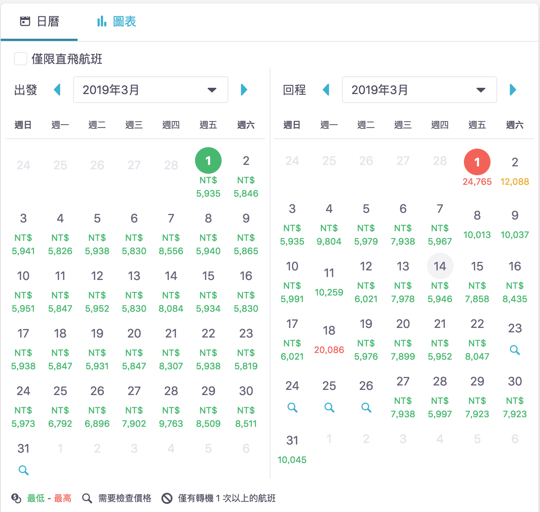Select the green March 1 departure date

[208, 160]
